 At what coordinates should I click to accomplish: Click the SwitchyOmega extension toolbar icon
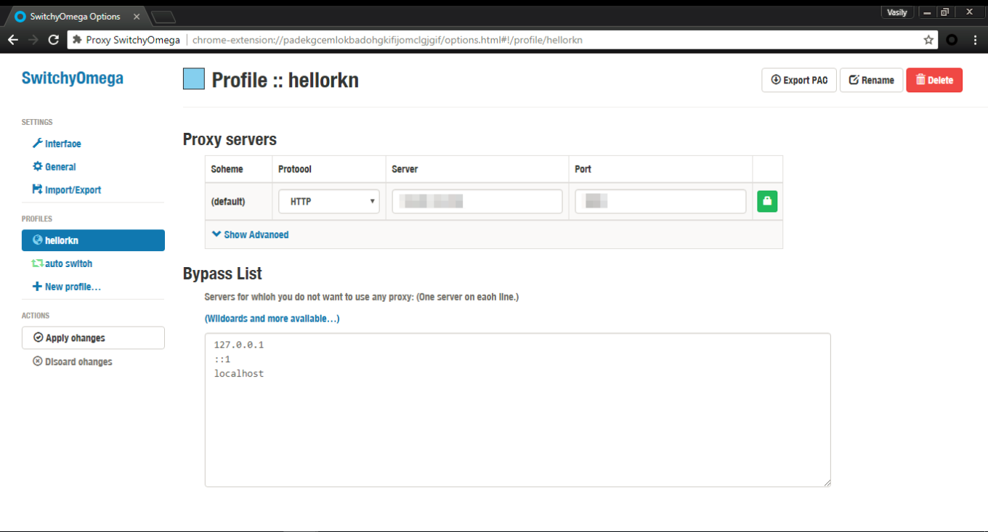pos(952,40)
